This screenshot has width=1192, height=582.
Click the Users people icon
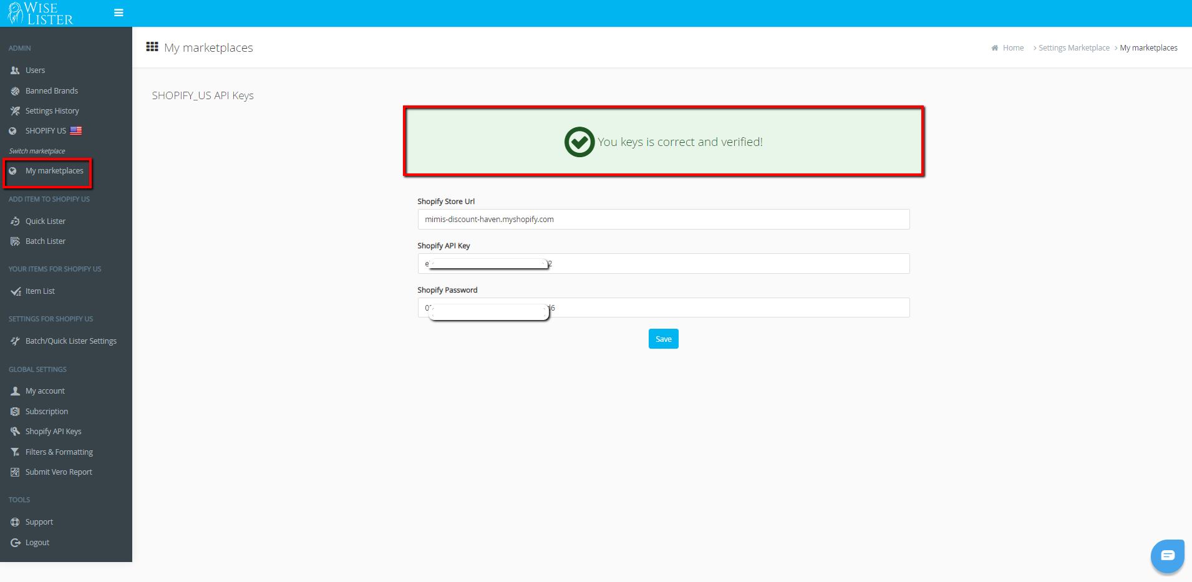[15, 70]
